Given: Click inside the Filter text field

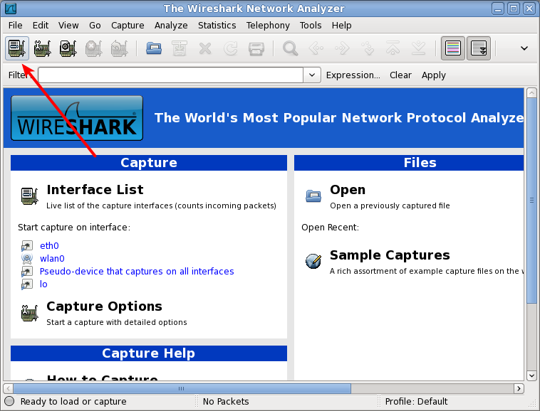Looking at the screenshot, I should pos(170,75).
